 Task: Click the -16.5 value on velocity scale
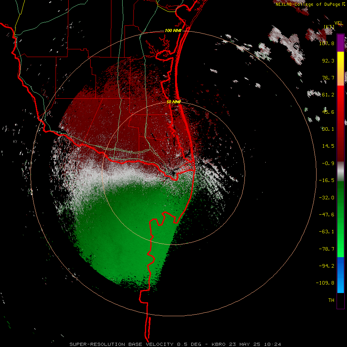[x=327, y=180]
